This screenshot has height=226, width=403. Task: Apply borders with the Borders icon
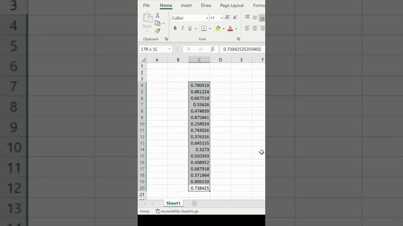point(204,28)
